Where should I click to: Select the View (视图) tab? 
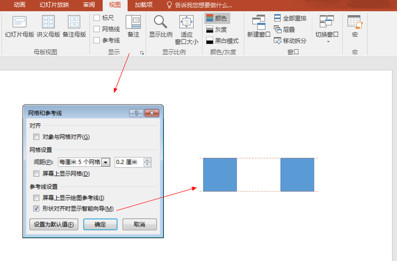coord(115,5)
